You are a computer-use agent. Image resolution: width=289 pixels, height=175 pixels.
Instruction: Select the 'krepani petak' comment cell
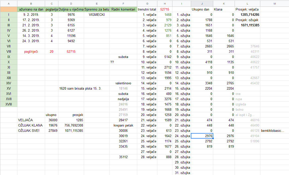point(123,125)
